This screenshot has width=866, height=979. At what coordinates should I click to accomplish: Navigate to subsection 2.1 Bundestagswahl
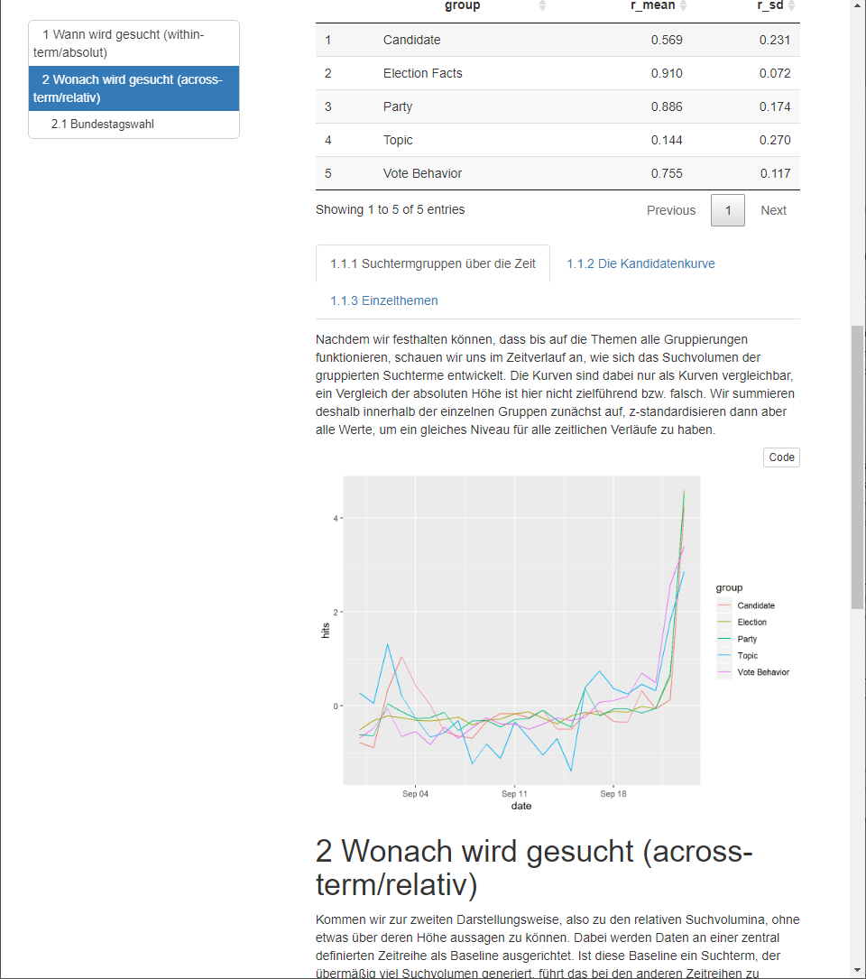[x=103, y=125]
